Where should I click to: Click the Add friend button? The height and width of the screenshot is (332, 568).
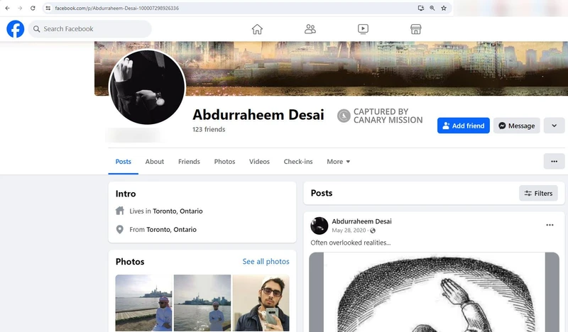tap(464, 126)
